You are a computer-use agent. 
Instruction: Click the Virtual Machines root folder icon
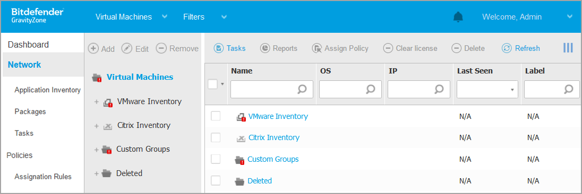[x=97, y=77]
